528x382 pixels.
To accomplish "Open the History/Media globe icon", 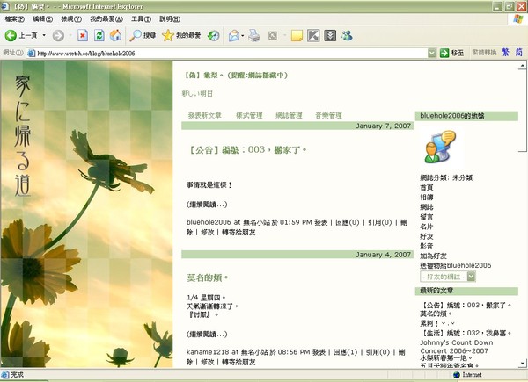I will [214, 35].
